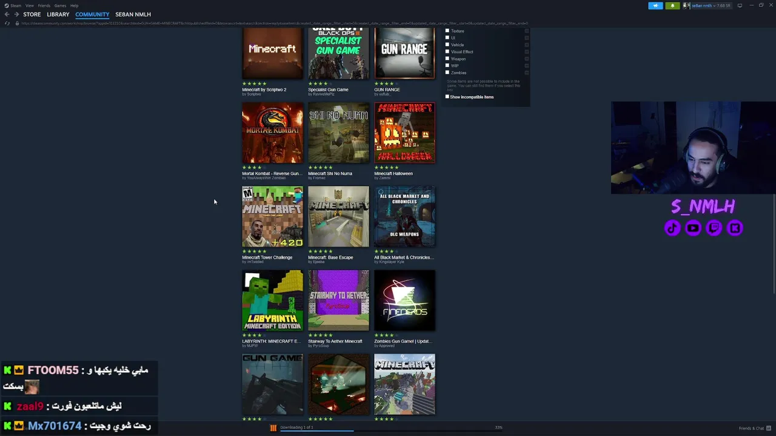Viewport: 776px width, 436px height.
Task: Switch to the LIBRARY tab
Action: point(58,15)
